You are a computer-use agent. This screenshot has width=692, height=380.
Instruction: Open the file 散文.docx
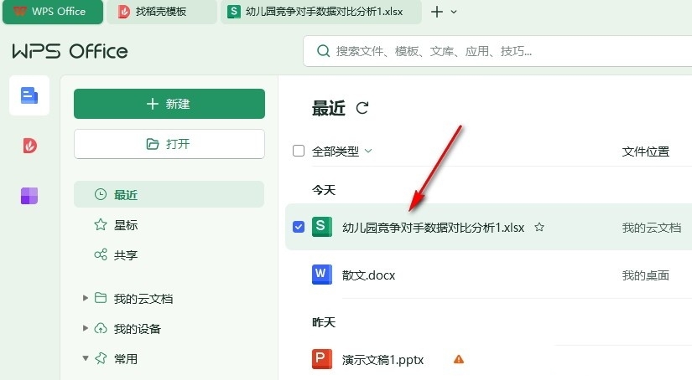[368, 275]
